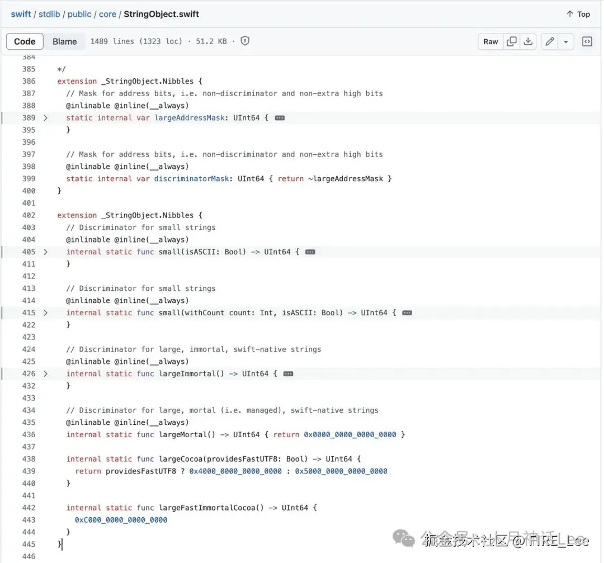
Task: Click discriminatorMask identifier in code
Action: [x=191, y=179]
